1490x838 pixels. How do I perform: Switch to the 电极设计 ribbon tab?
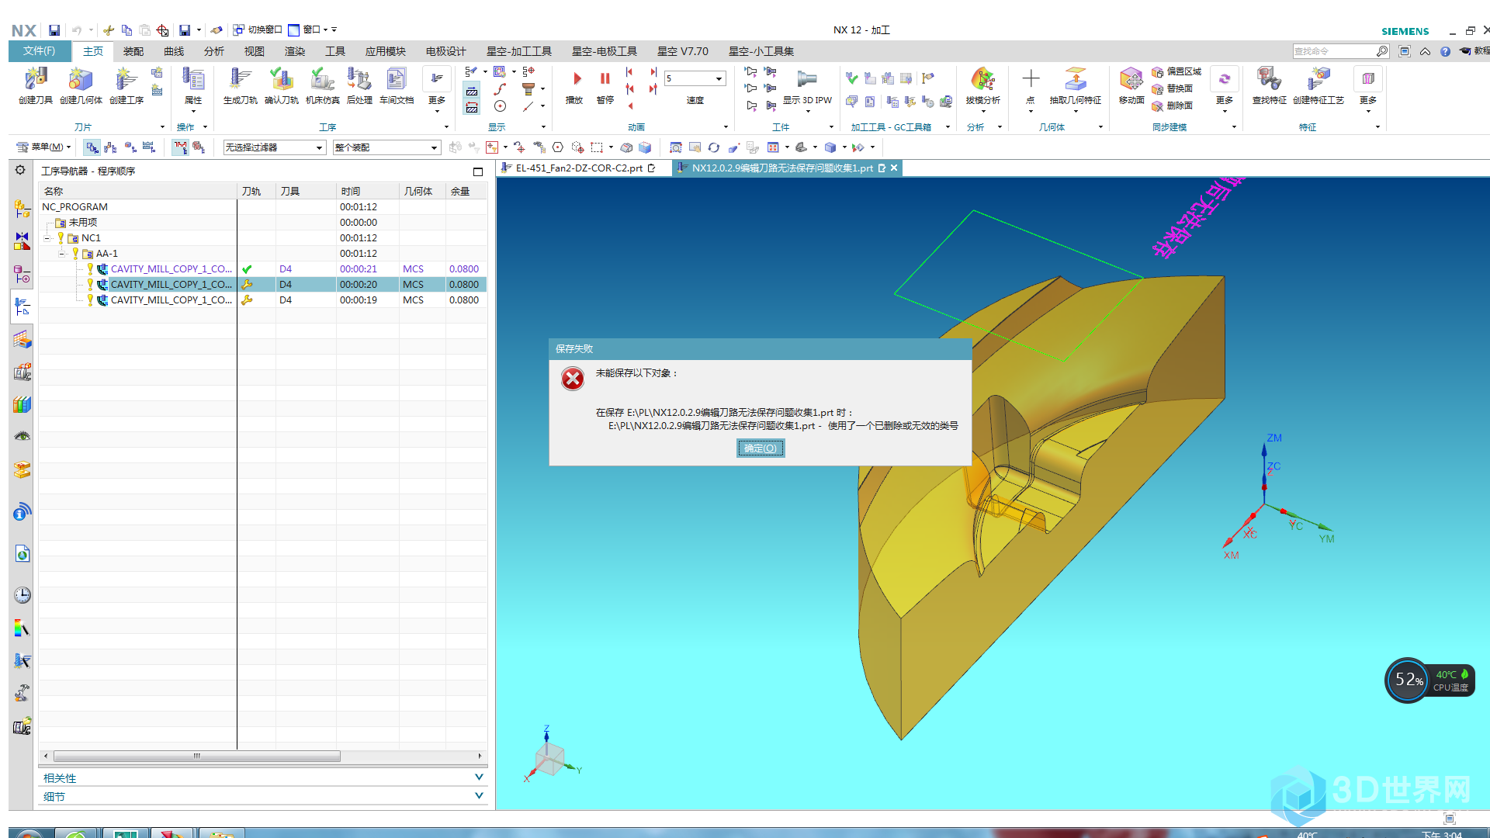(446, 51)
